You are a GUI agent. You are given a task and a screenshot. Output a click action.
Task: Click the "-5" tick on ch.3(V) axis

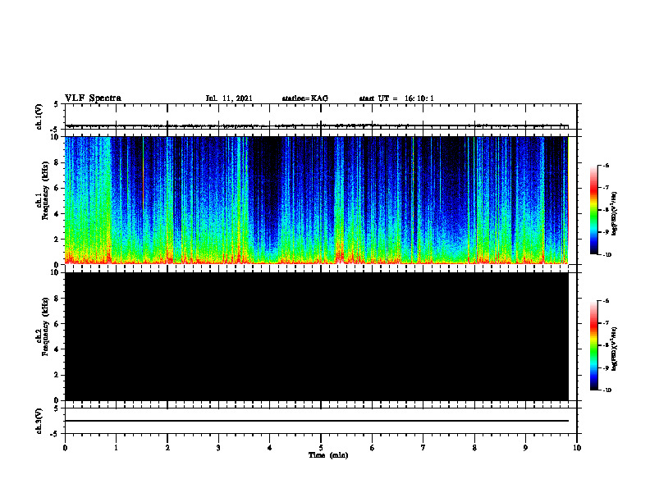click(x=56, y=434)
